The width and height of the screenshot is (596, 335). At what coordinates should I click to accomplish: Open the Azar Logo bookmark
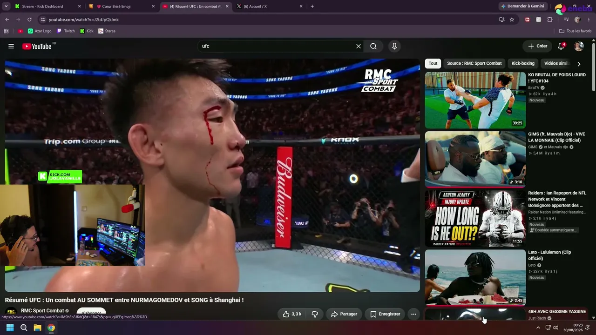click(40, 31)
